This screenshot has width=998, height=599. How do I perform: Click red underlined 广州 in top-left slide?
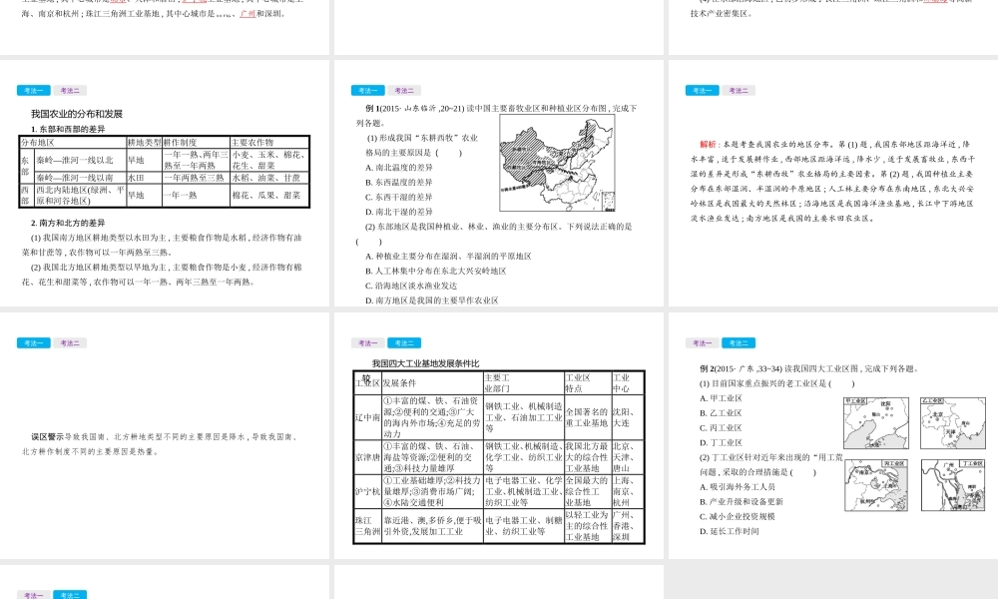[x=248, y=13]
